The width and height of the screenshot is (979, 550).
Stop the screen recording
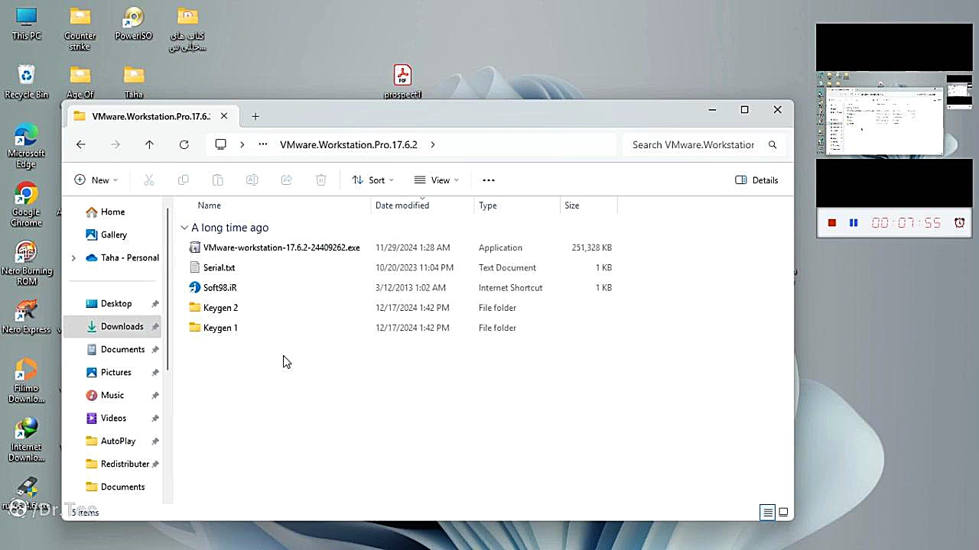832,223
